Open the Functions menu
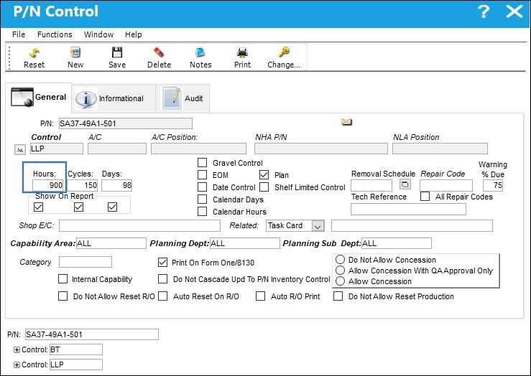 point(55,34)
